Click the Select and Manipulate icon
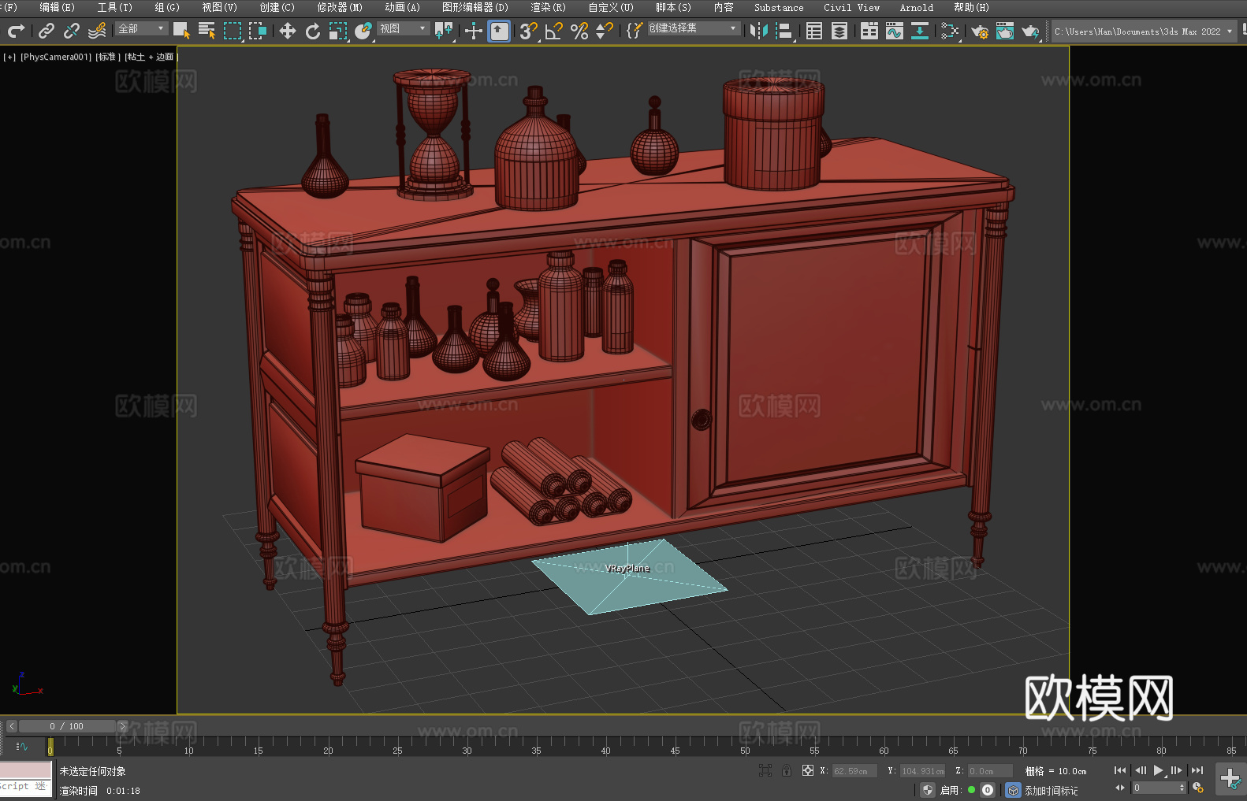This screenshot has height=801, width=1247. pyautogui.click(x=474, y=31)
